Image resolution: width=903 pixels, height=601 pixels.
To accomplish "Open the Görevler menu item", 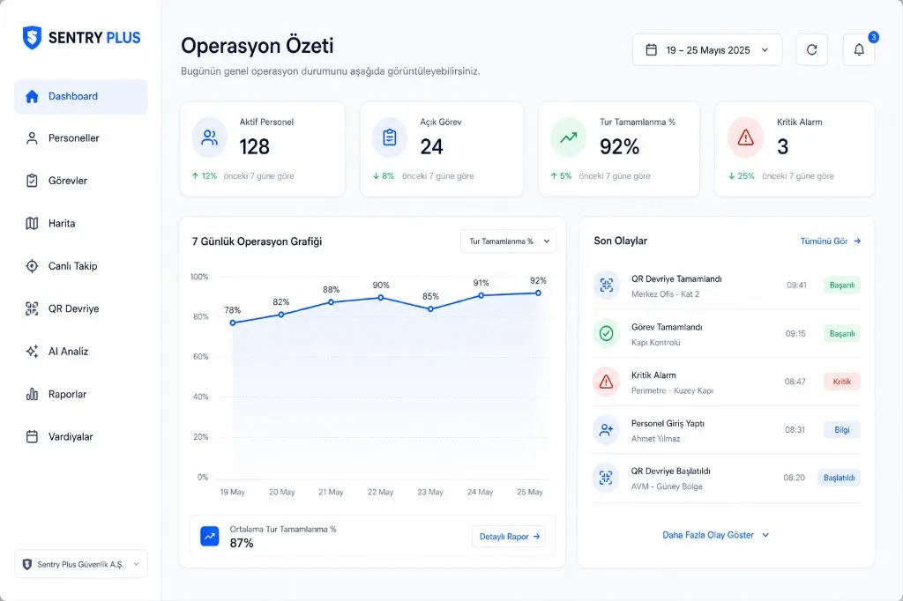I will coord(80,181).
